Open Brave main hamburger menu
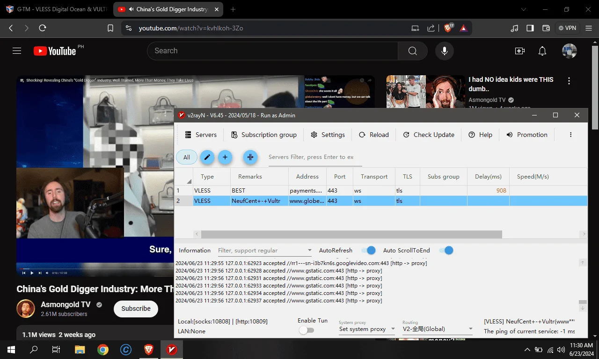Screen dimensions: 599x359 (588, 28)
